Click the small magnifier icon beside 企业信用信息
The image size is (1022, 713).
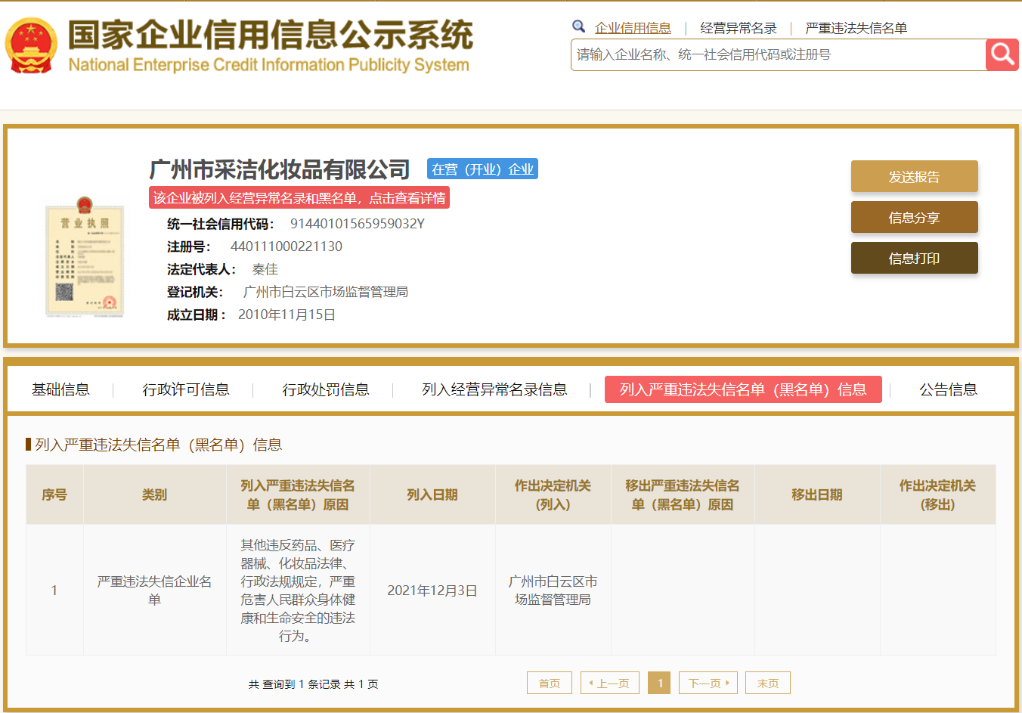click(578, 27)
